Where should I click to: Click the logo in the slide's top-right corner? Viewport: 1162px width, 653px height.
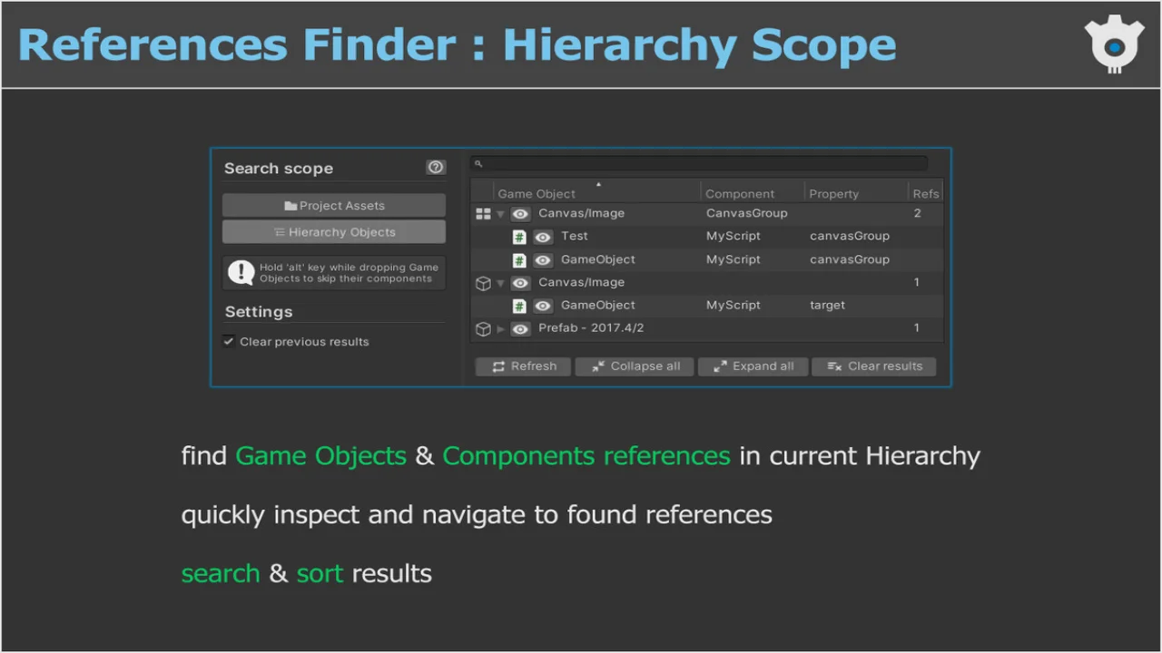(1114, 44)
